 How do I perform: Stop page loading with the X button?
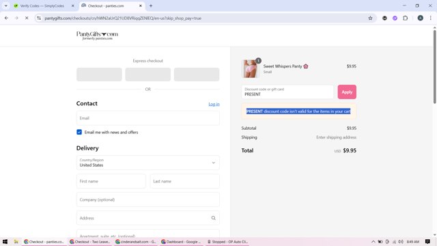pyautogui.click(x=27, y=18)
